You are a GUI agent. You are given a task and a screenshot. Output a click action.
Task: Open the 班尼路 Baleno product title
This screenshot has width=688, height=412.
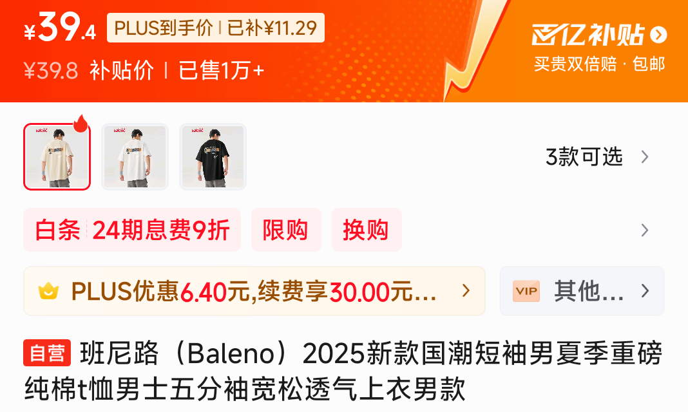(343, 371)
